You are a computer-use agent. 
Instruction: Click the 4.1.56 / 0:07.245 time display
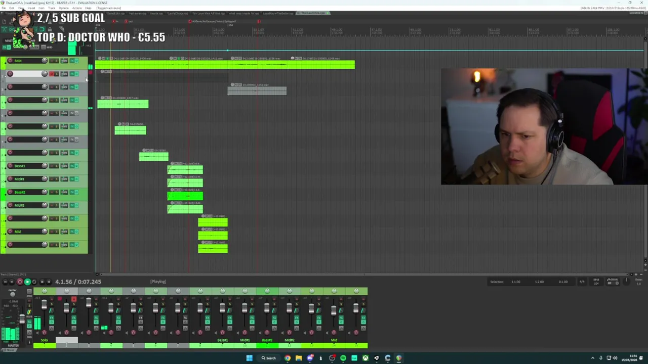point(78,282)
